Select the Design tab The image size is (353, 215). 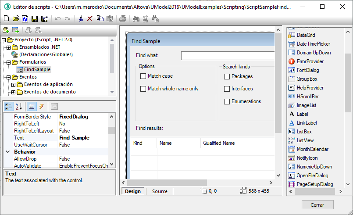133,191
